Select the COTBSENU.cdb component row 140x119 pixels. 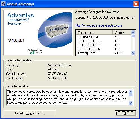point(104,45)
